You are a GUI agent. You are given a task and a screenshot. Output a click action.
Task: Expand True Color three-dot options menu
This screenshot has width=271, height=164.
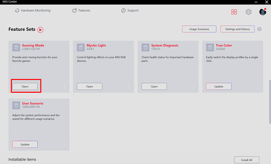coord(258,86)
